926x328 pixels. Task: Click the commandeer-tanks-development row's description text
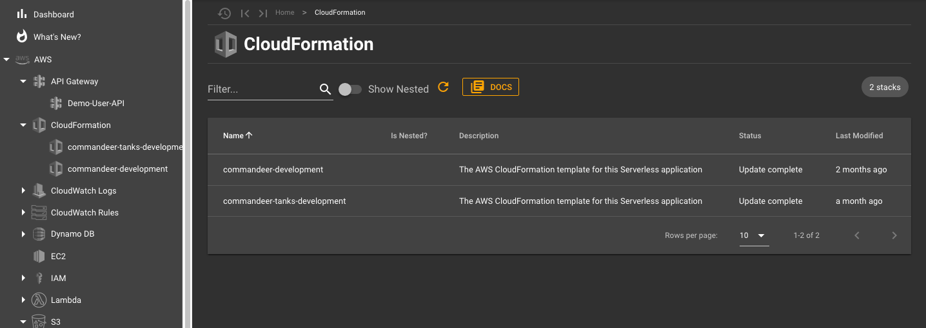580,201
